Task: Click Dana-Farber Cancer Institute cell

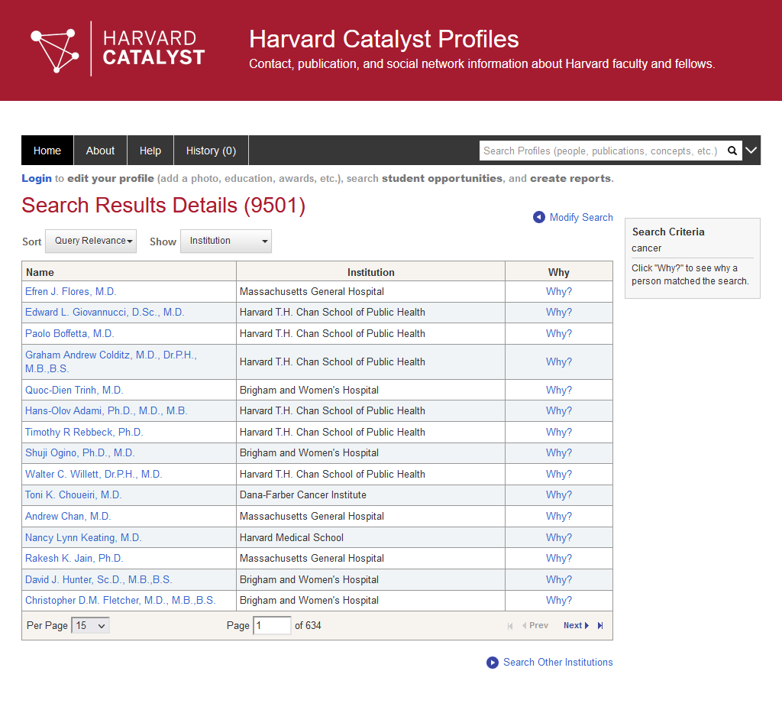Action: pos(370,495)
